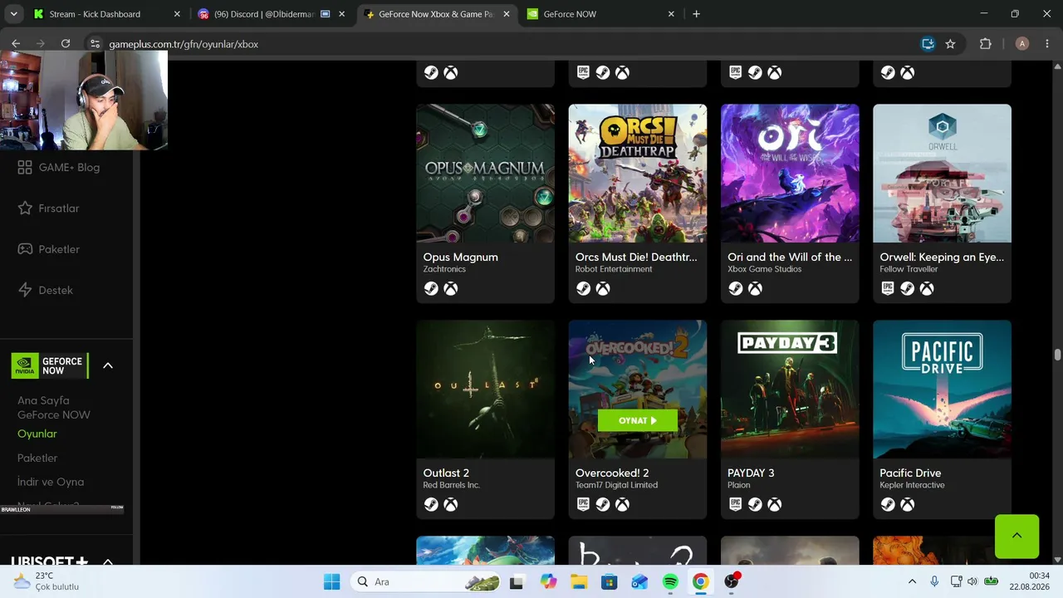Open İndir ve Oyna link
Screen dimensions: 1063x598
51,482
